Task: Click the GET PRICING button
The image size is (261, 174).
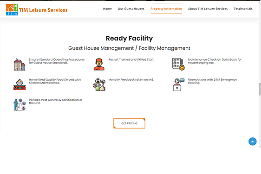Action: coord(129,123)
